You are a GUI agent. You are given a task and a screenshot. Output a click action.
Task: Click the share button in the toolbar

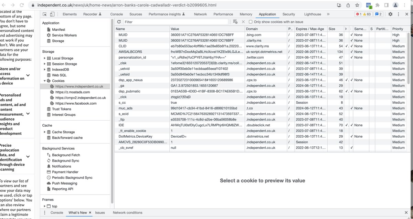348,5
